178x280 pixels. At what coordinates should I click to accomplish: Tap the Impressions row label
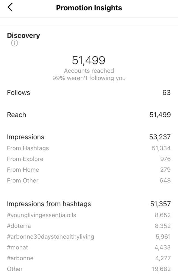click(25, 137)
